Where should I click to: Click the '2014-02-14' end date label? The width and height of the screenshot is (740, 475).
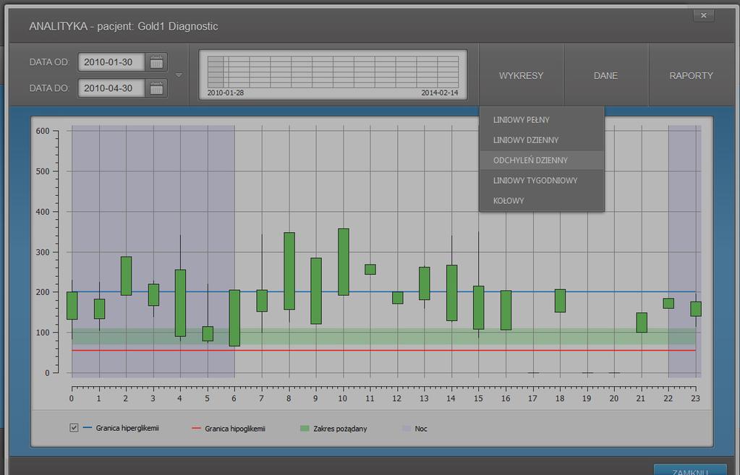(440, 93)
